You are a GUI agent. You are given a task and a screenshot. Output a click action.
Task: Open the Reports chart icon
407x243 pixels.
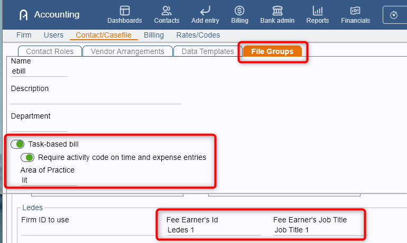(x=318, y=11)
